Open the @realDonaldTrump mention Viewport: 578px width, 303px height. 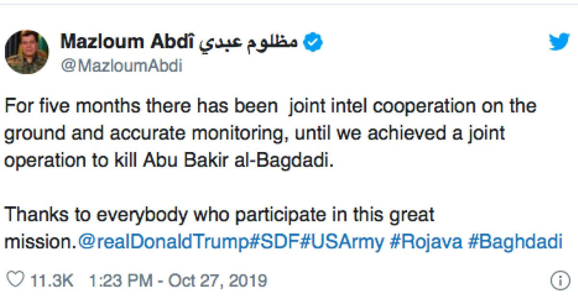[x=164, y=242]
